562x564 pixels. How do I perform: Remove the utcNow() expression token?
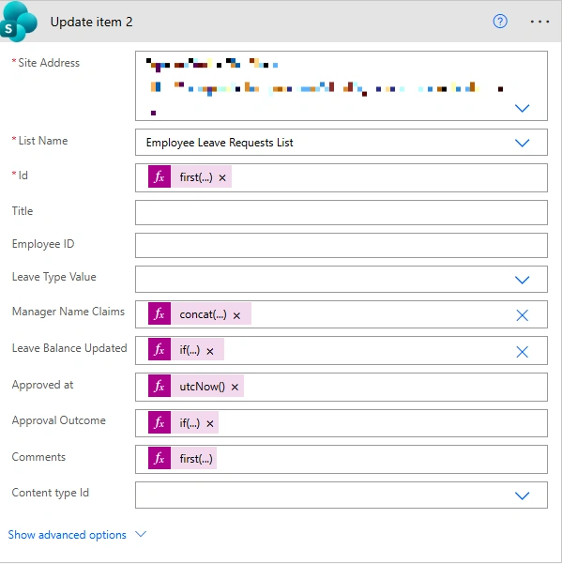[235, 387]
